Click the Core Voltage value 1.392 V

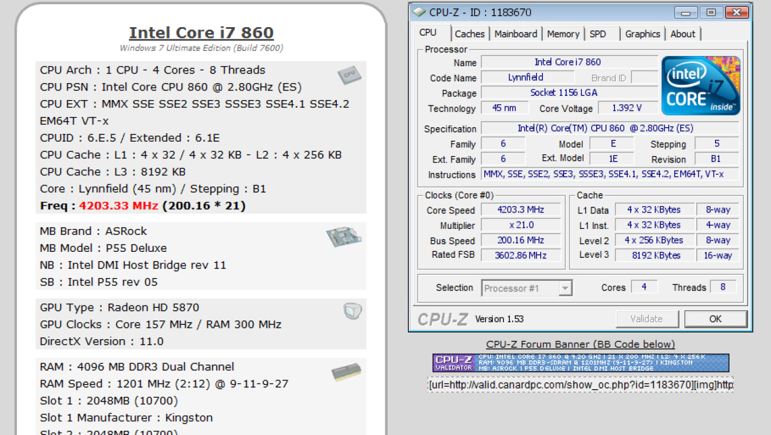(x=627, y=108)
